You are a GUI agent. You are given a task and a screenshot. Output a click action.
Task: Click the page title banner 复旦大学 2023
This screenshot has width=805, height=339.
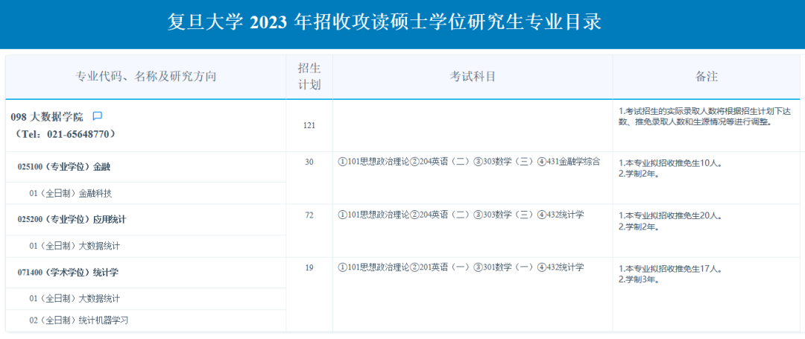click(x=385, y=22)
